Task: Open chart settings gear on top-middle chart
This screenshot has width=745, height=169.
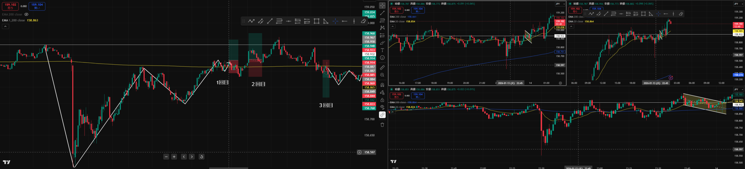Action: (560, 83)
